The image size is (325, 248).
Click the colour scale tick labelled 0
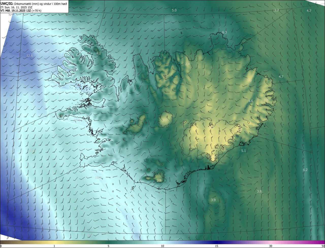[x=1, y=246]
